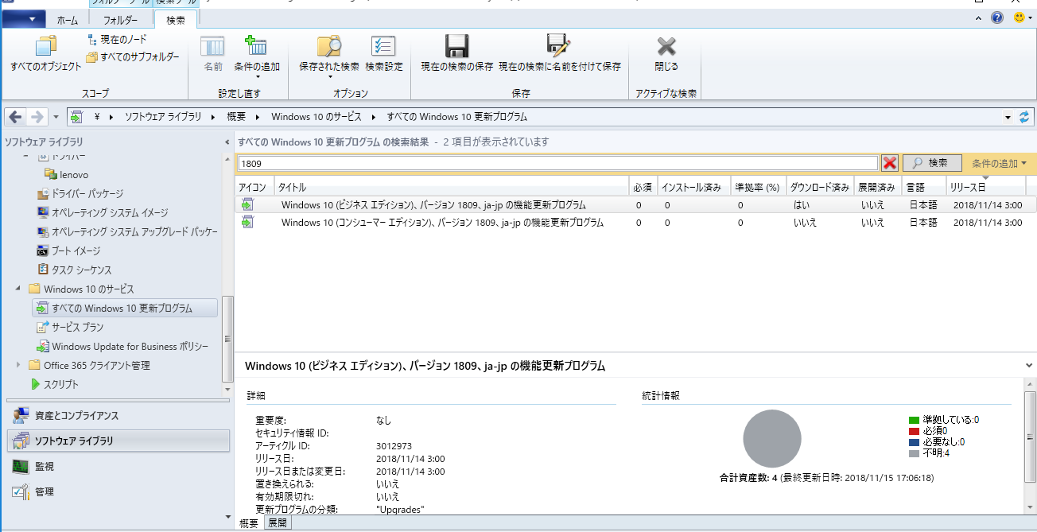Viewport: 1037px width, 532px height.
Task: Click the Search (検索) button
Action: pos(932,163)
